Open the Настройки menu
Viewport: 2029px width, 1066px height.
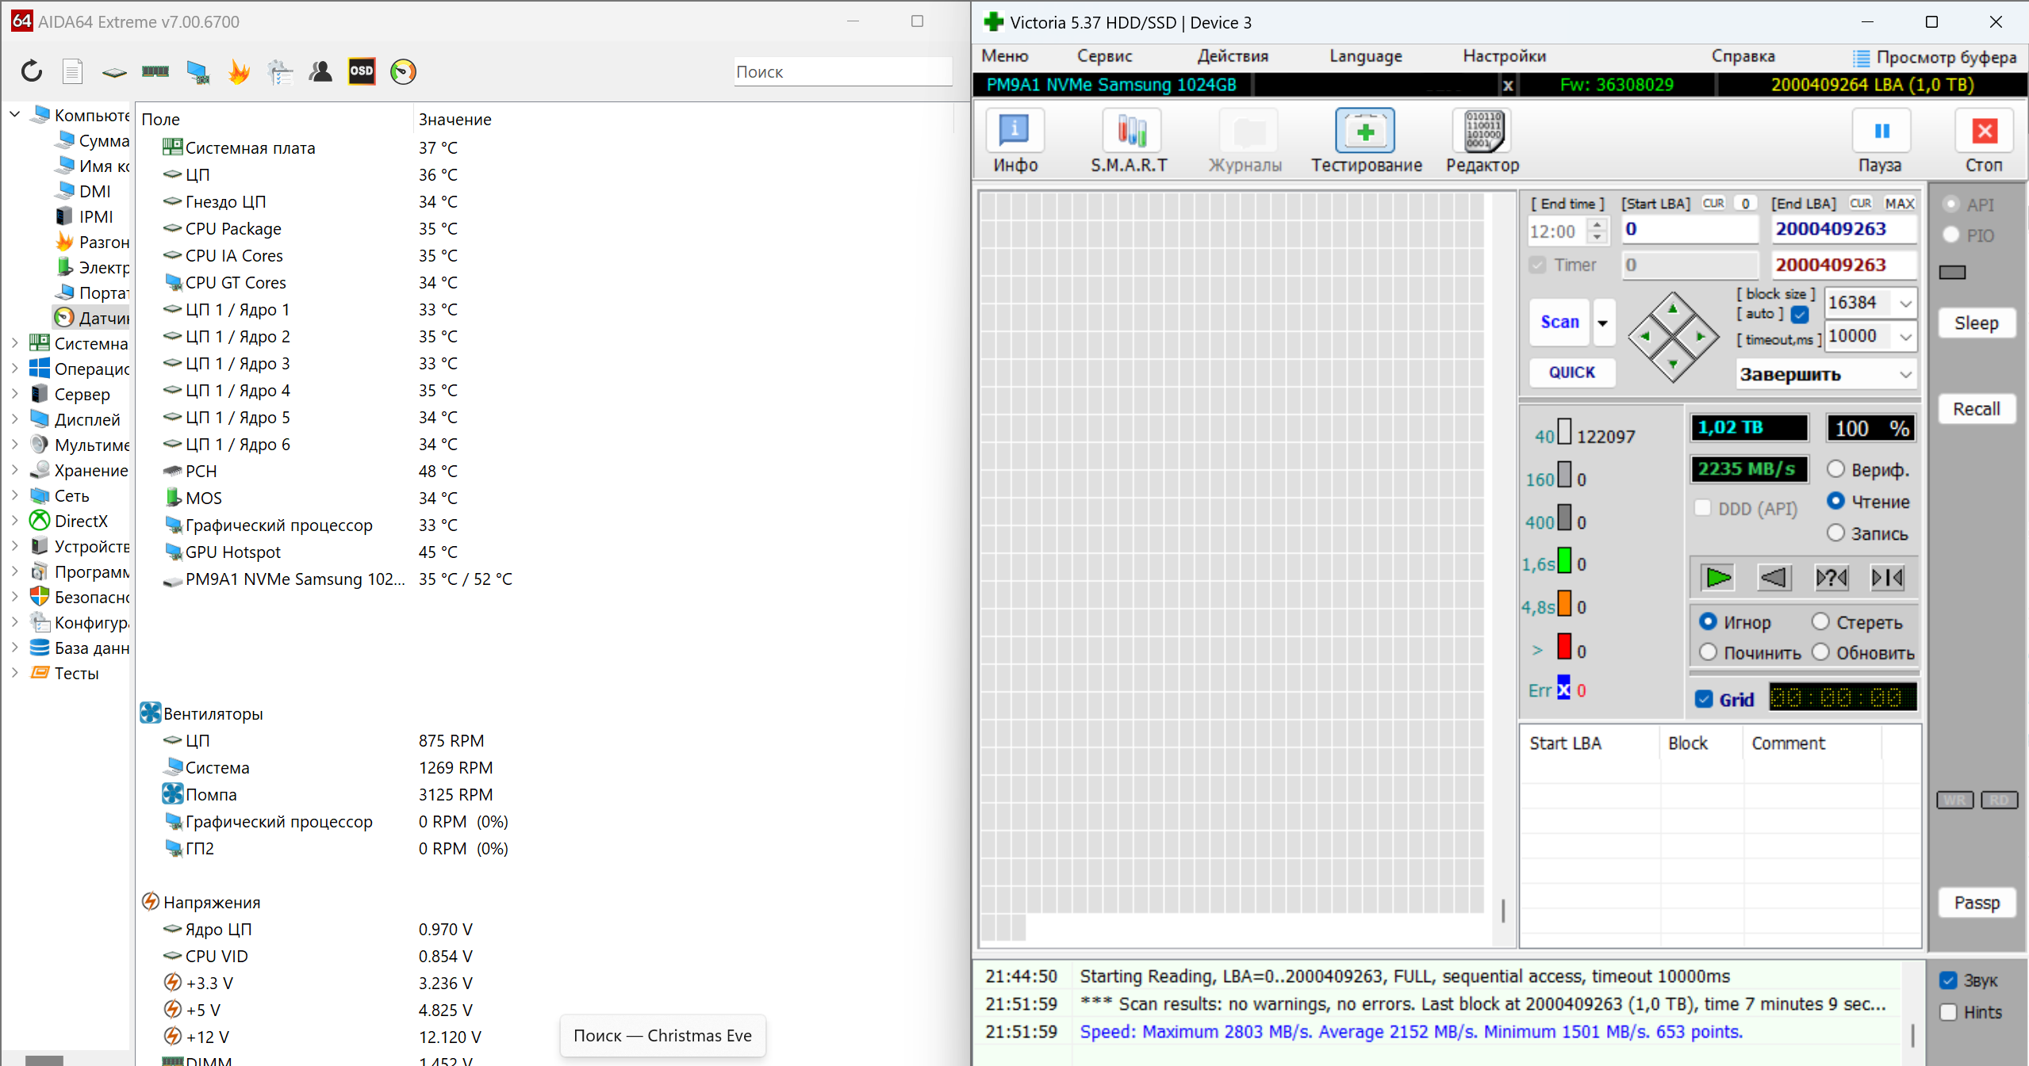coord(1504,56)
